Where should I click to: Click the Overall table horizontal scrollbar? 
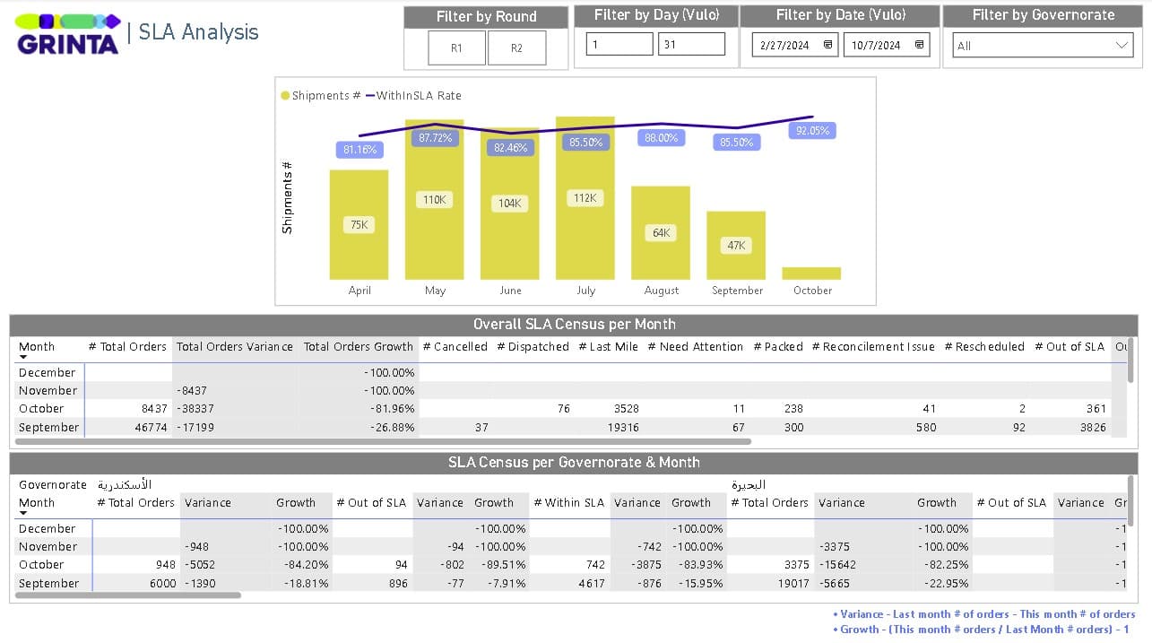(384, 441)
